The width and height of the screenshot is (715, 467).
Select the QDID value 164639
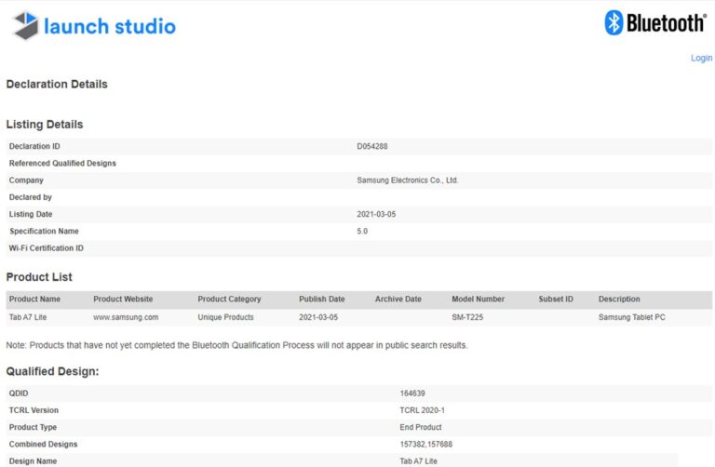click(412, 394)
